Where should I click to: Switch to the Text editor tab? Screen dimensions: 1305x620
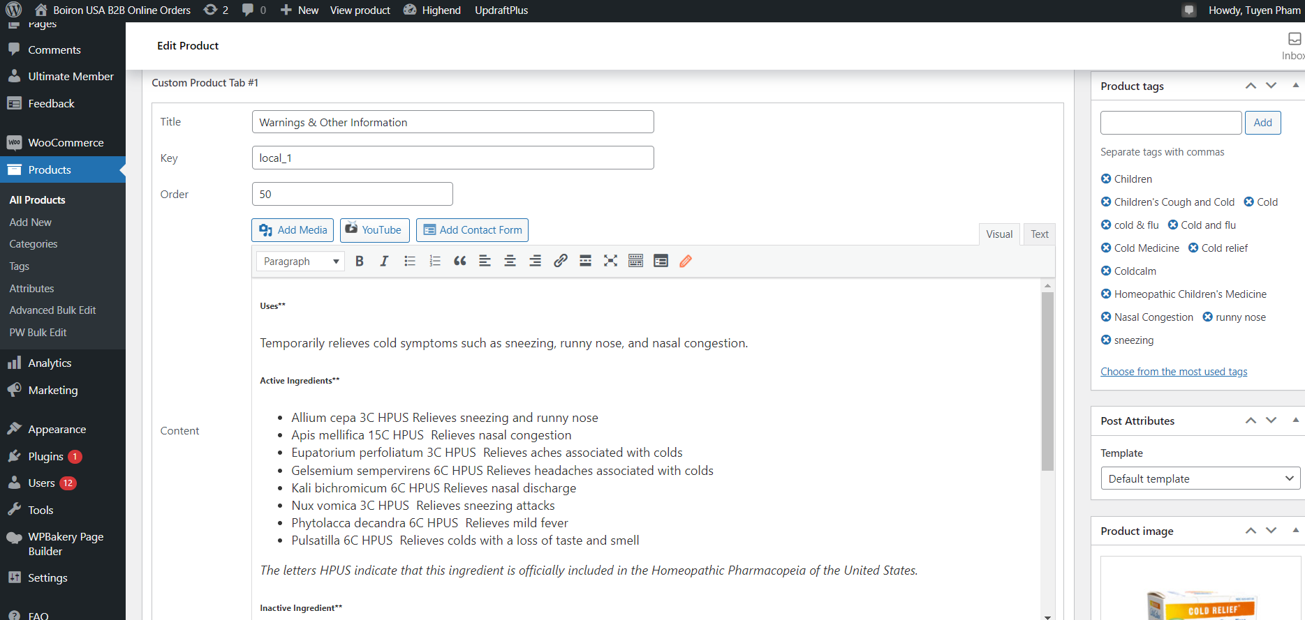[1040, 234]
